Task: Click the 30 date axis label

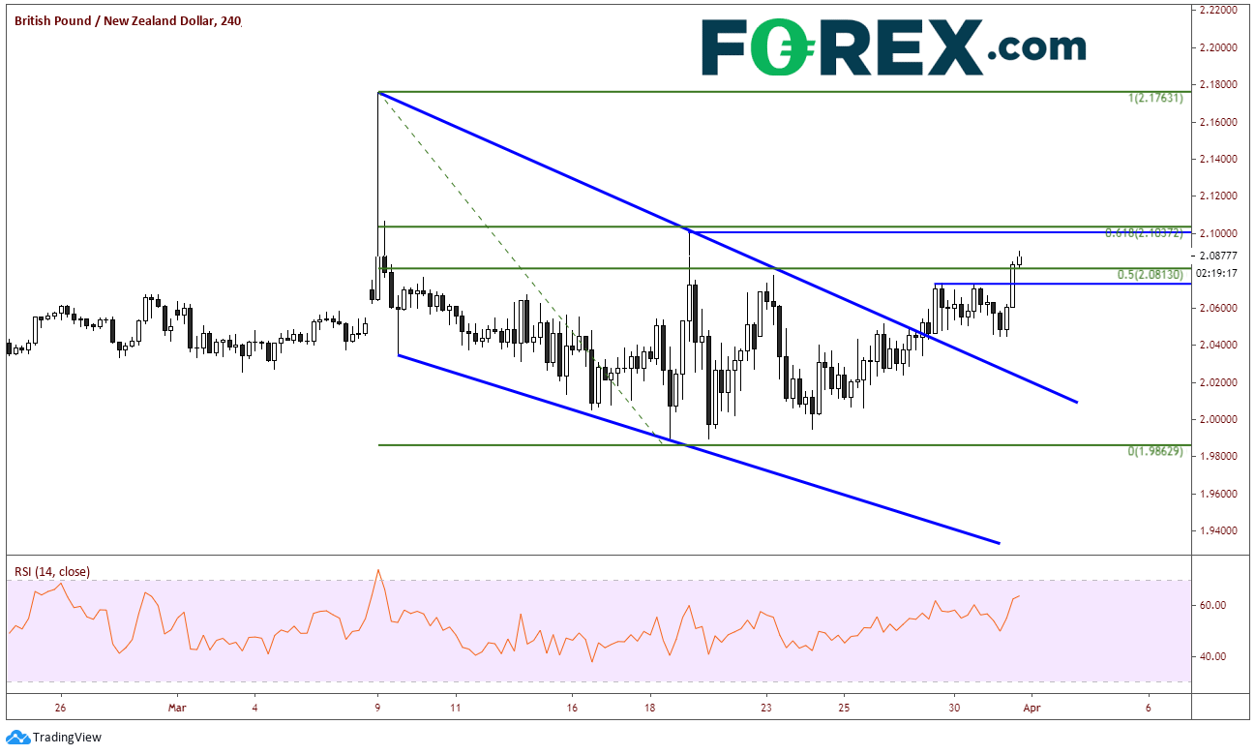Action: 954,708
